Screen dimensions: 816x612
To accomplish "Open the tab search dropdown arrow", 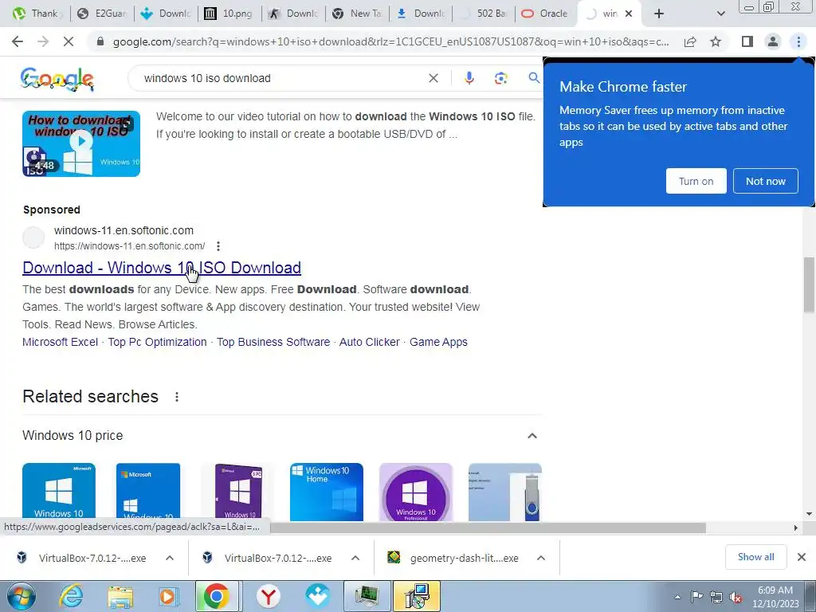I will [x=720, y=14].
